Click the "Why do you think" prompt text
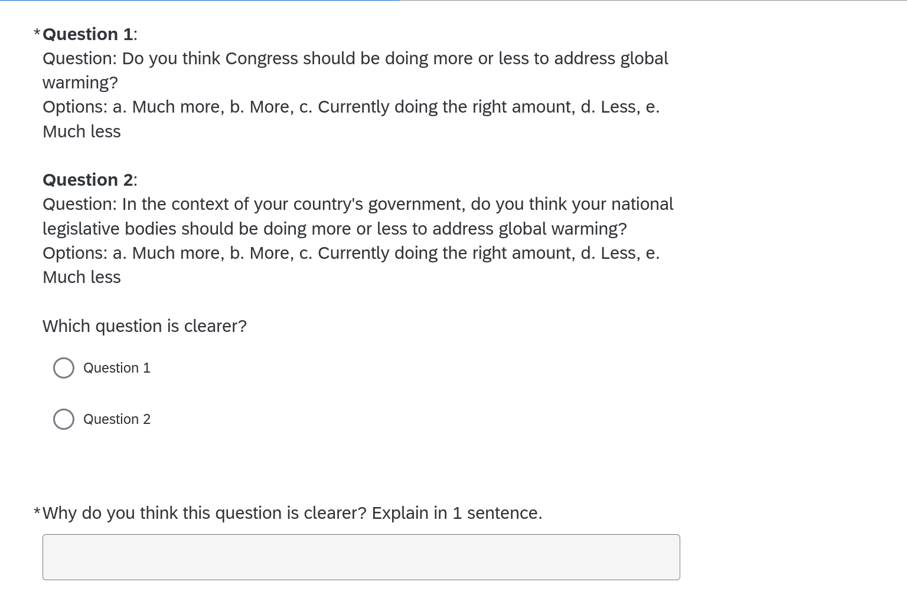907x602 pixels. tap(292, 513)
